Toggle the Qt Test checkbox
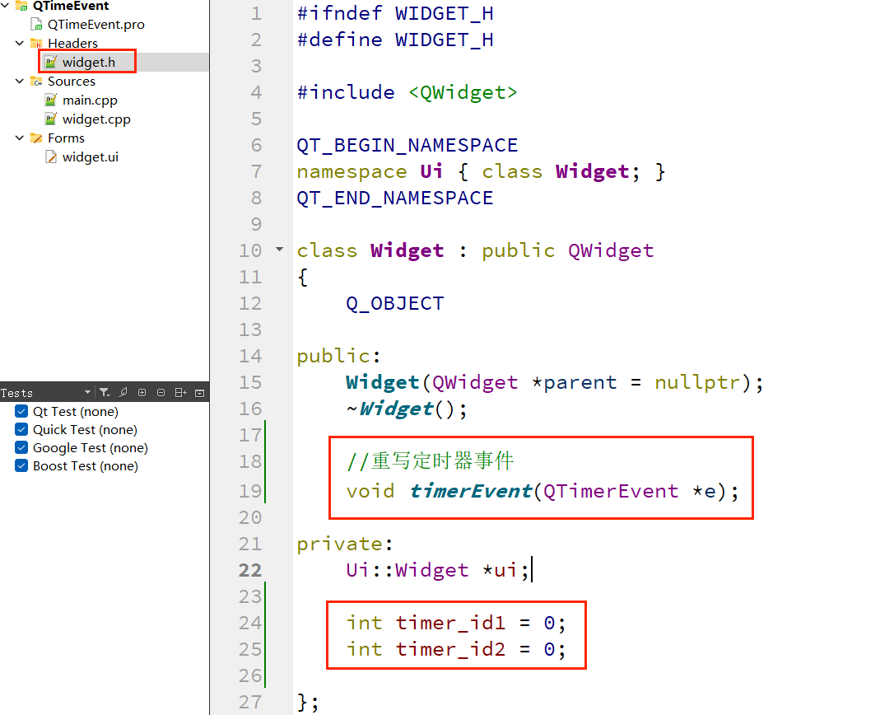The width and height of the screenshot is (880, 715). tap(21, 411)
